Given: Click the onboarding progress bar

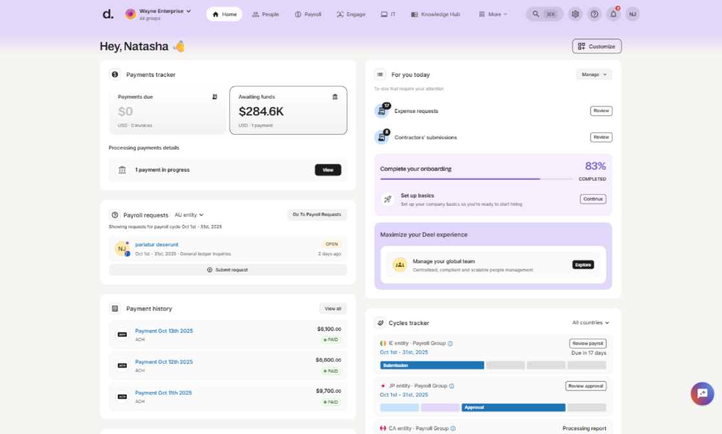Looking at the screenshot, I should pyautogui.click(x=476, y=179).
